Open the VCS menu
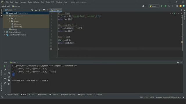Screen dimensions: 186x104 click(x=53, y=2)
